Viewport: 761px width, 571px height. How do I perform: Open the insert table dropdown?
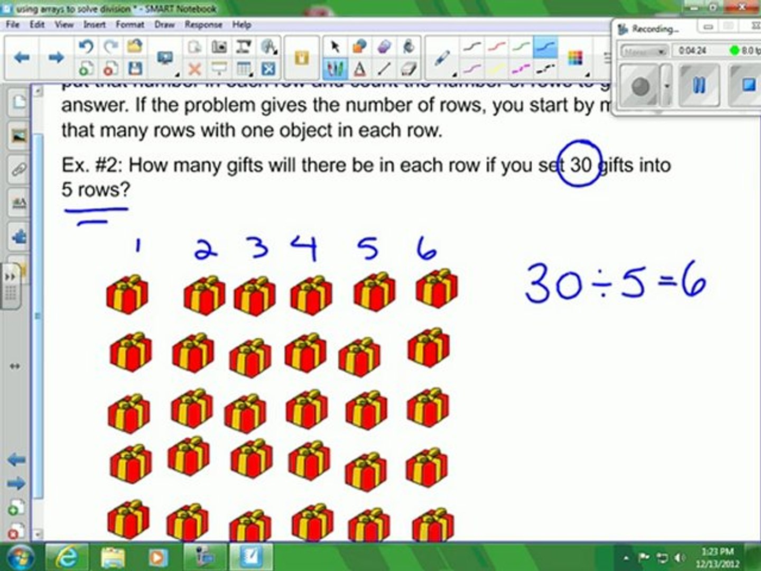[x=244, y=68]
